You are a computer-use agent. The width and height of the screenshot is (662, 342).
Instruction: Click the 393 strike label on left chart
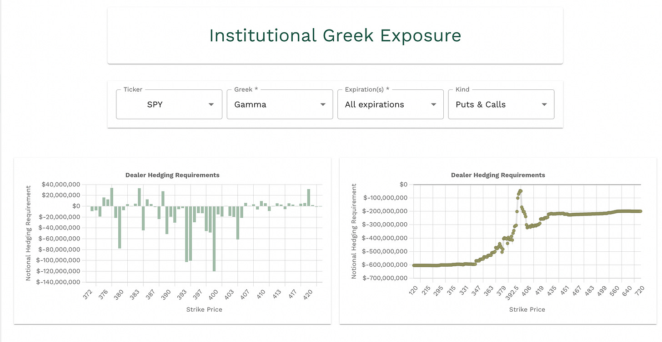tap(183, 296)
